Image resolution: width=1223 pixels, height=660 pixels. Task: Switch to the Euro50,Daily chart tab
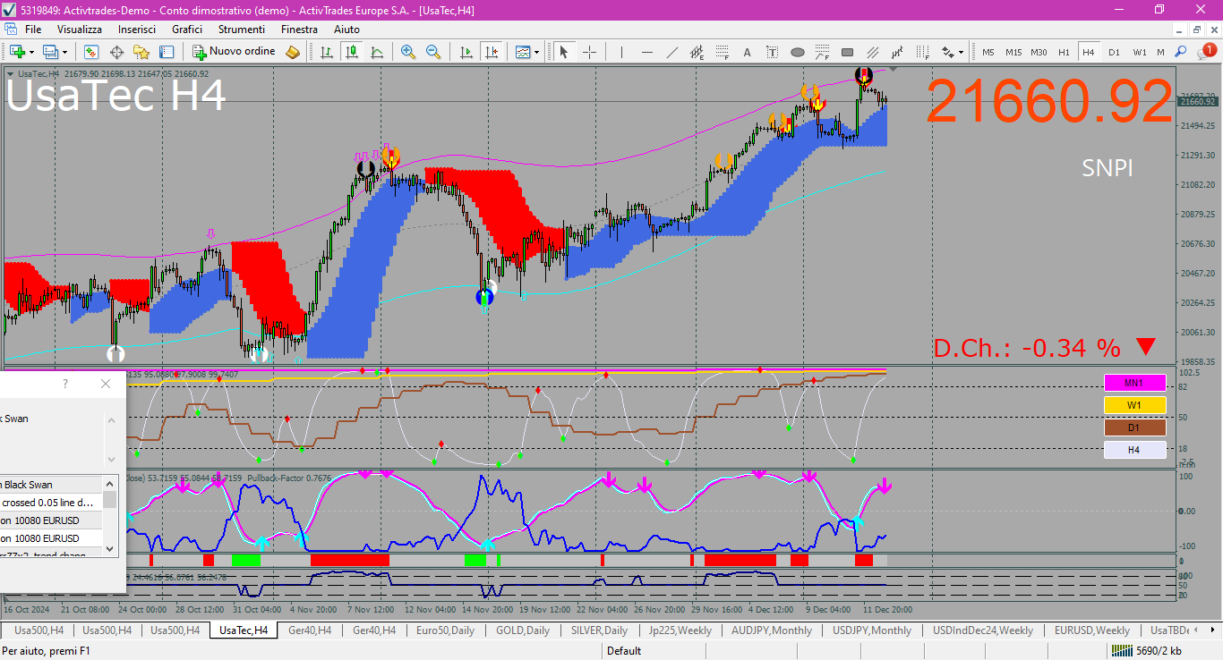[x=446, y=630]
